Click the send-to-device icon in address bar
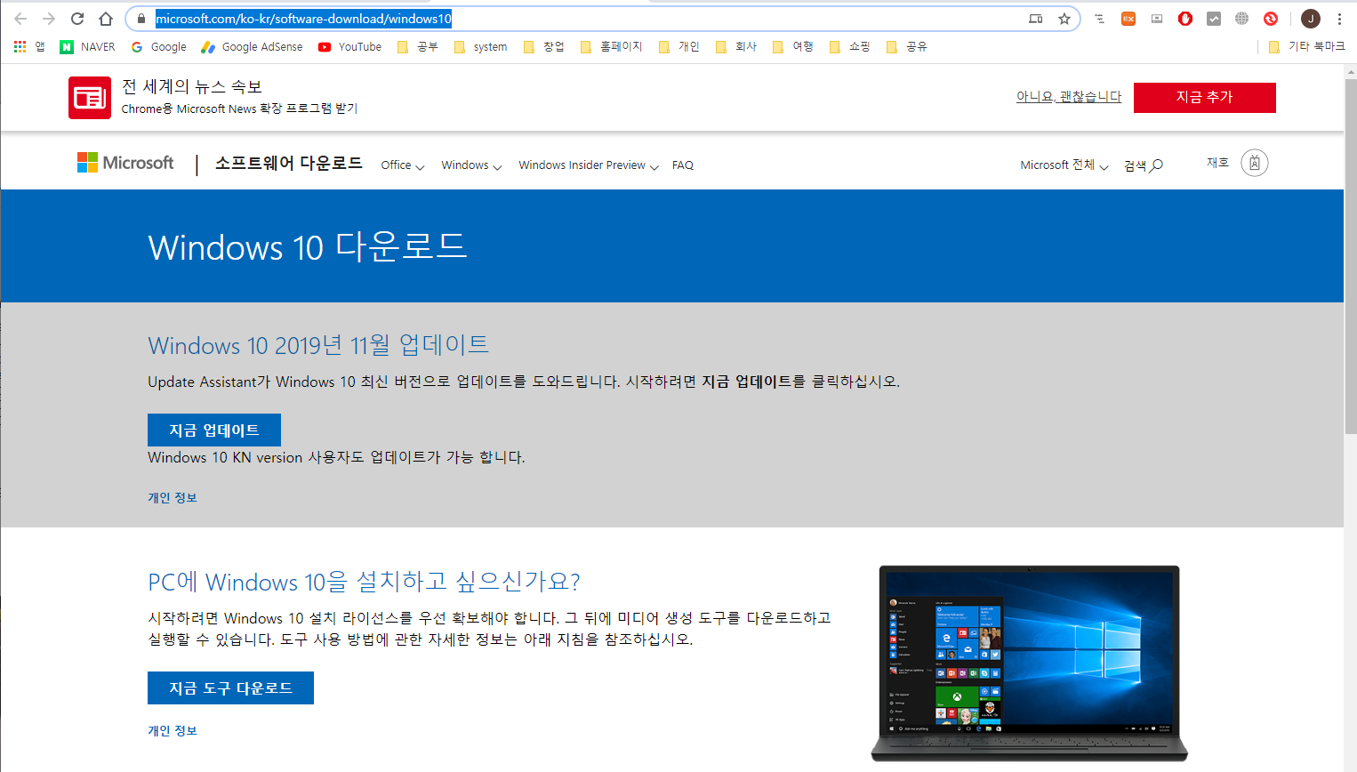Screen dimensions: 1357x772 pyautogui.click(x=1036, y=19)
